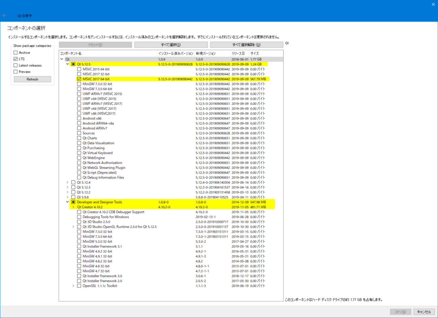This screenshot has width=438, height=318.
Task: Collapse the Qt 5.12.5 tree node
Action: tap(67, 64)
